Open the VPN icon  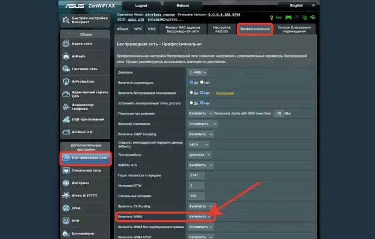(66, 221)
